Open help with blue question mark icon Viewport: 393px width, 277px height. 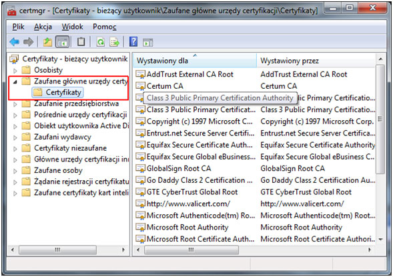pyautogui.click(x=133, y=41)
